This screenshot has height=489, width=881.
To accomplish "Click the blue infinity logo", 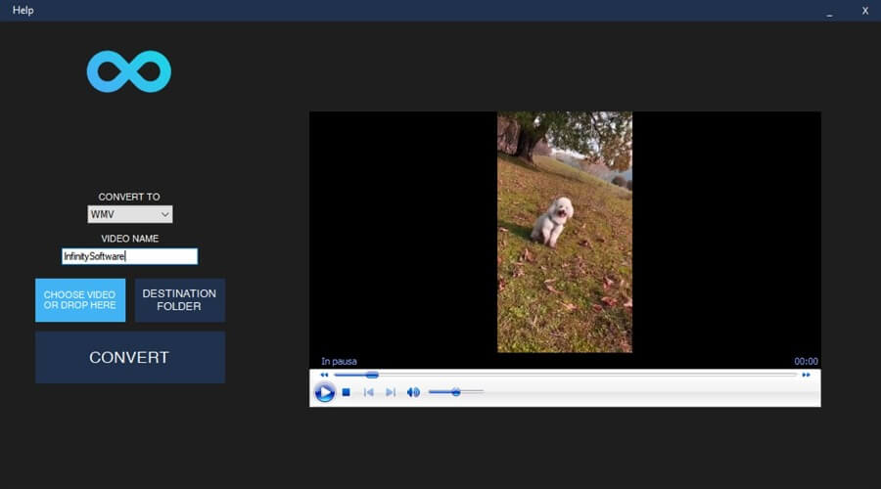I will pos(128,71).
